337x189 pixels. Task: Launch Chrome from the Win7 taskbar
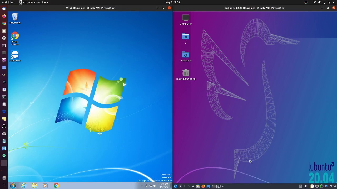pos(56,186)
